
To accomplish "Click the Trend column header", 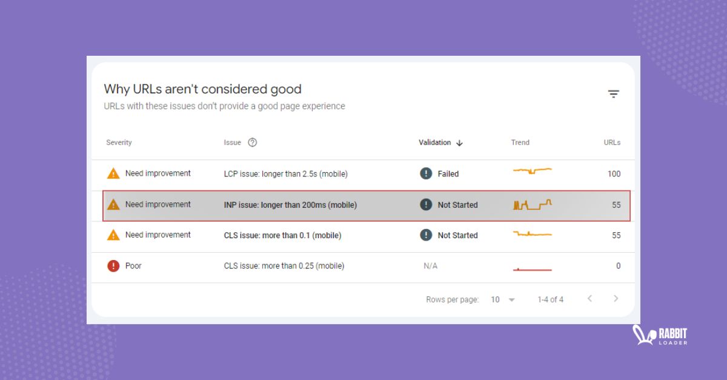I will click(x=520, y=142).
